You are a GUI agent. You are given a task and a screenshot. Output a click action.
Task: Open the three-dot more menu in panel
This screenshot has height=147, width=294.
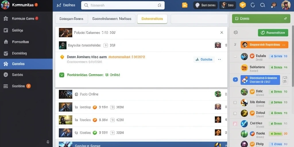click(x=220, y=59)
